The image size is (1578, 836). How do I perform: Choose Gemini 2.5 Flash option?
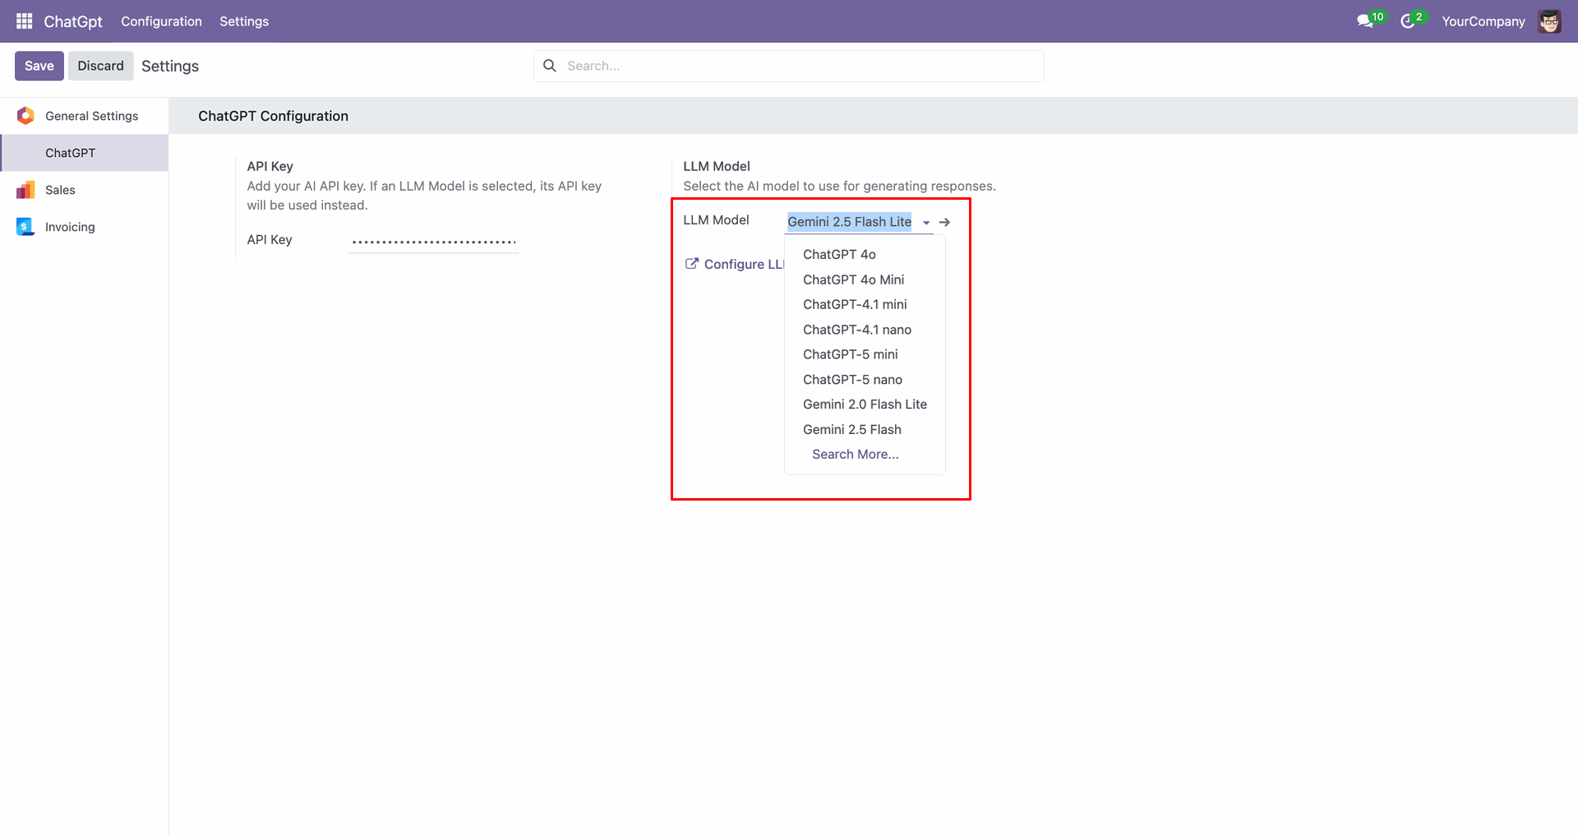(851, 429)
